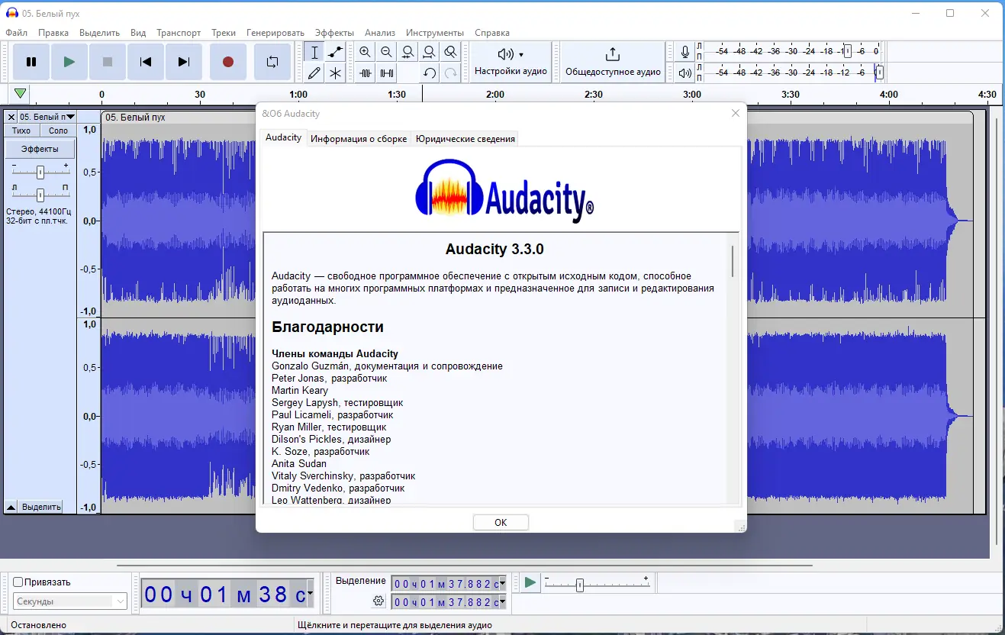The height and width of the screenshot is (635, 1005).
Task: Choose the Selection (I-beam) tool
Action: [314, 52]
